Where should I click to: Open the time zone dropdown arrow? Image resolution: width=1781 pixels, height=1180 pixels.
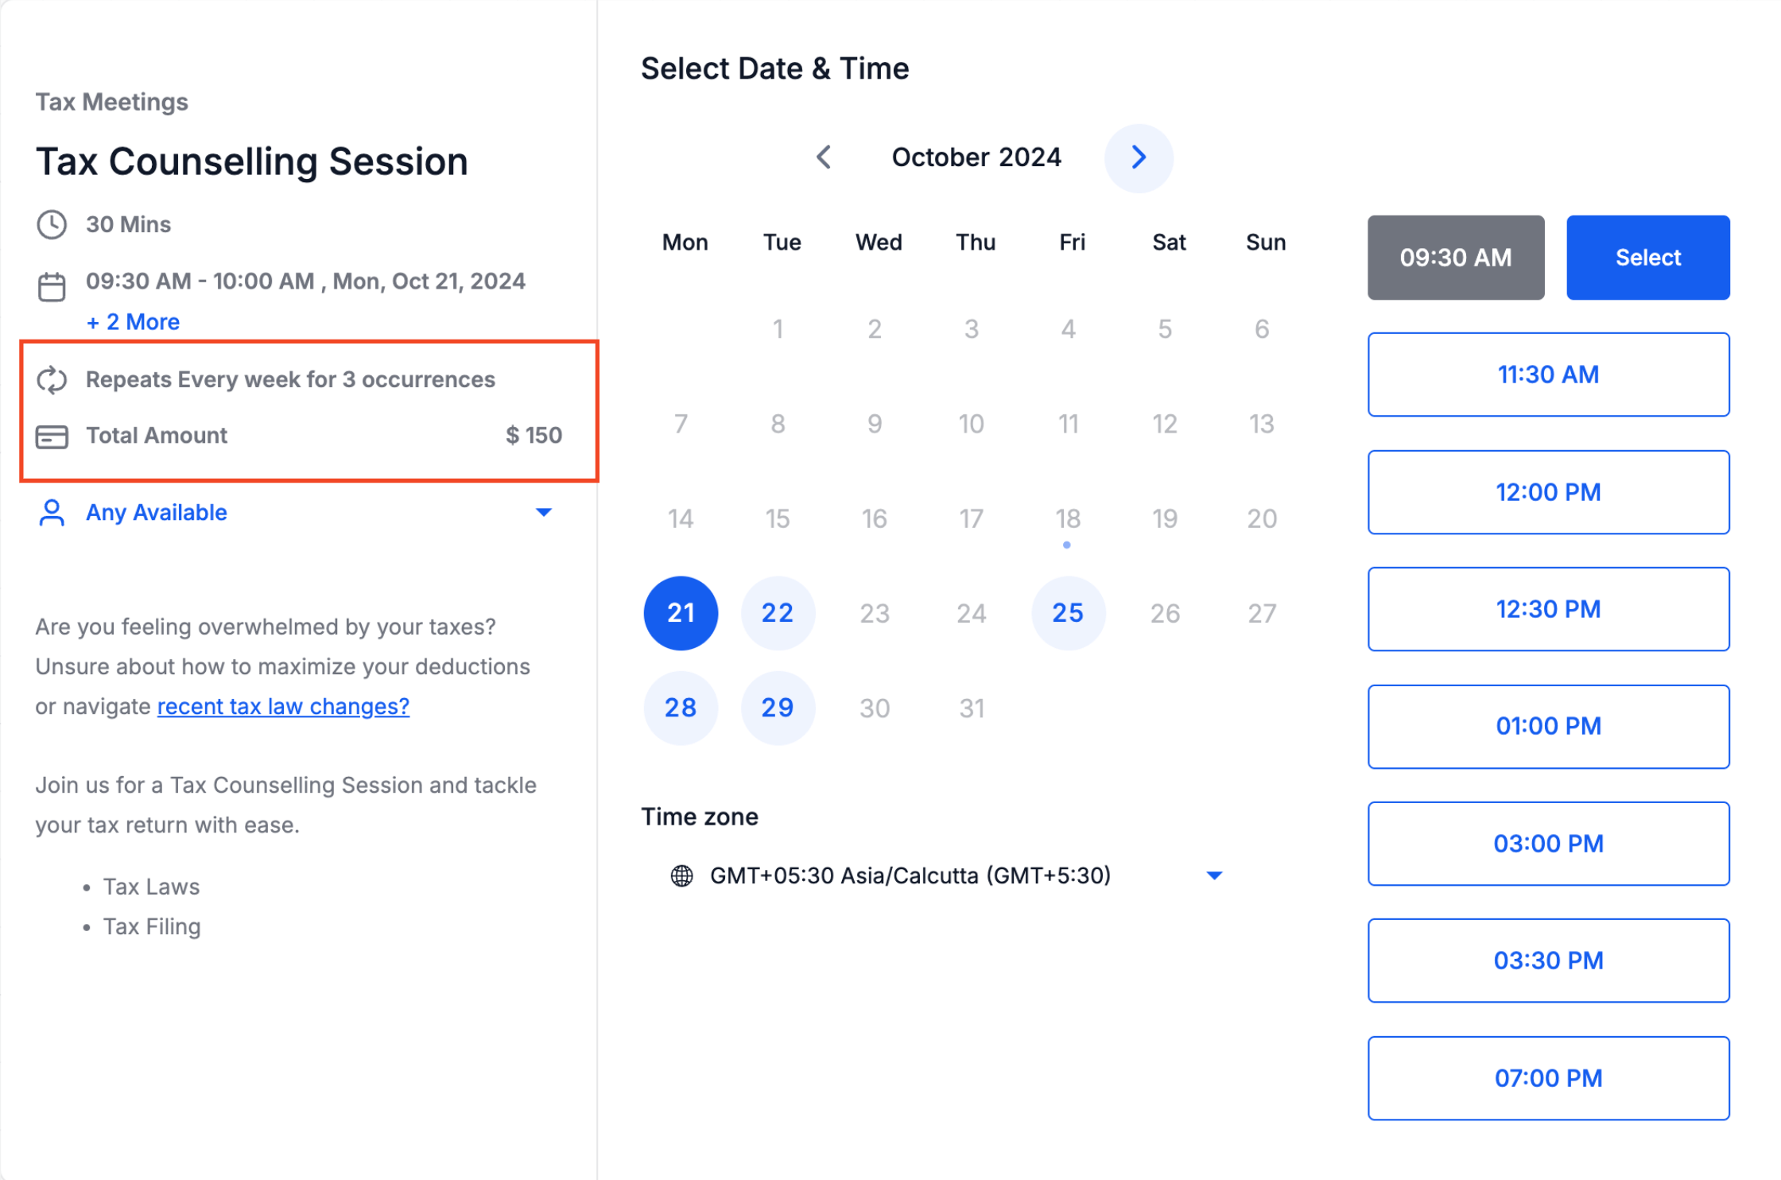click(x=1214, y=875)
